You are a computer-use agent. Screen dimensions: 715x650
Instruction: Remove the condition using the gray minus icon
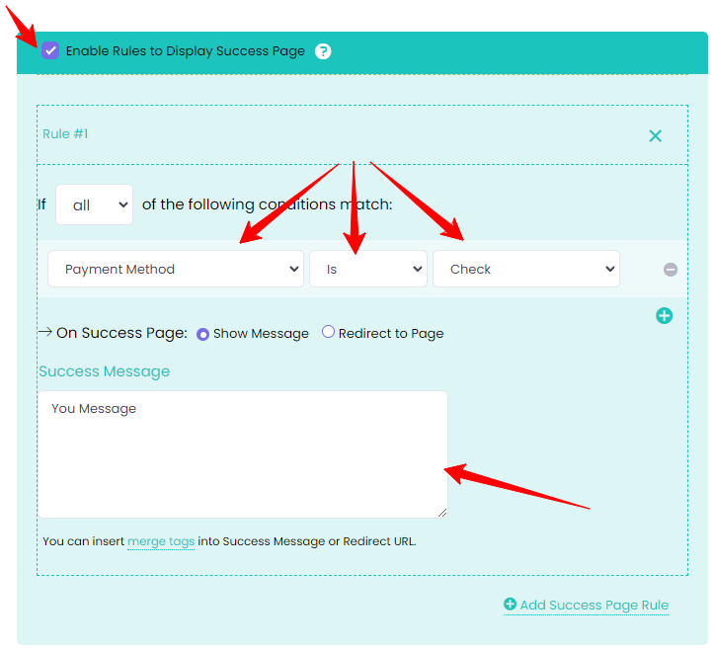pos(671,270)
